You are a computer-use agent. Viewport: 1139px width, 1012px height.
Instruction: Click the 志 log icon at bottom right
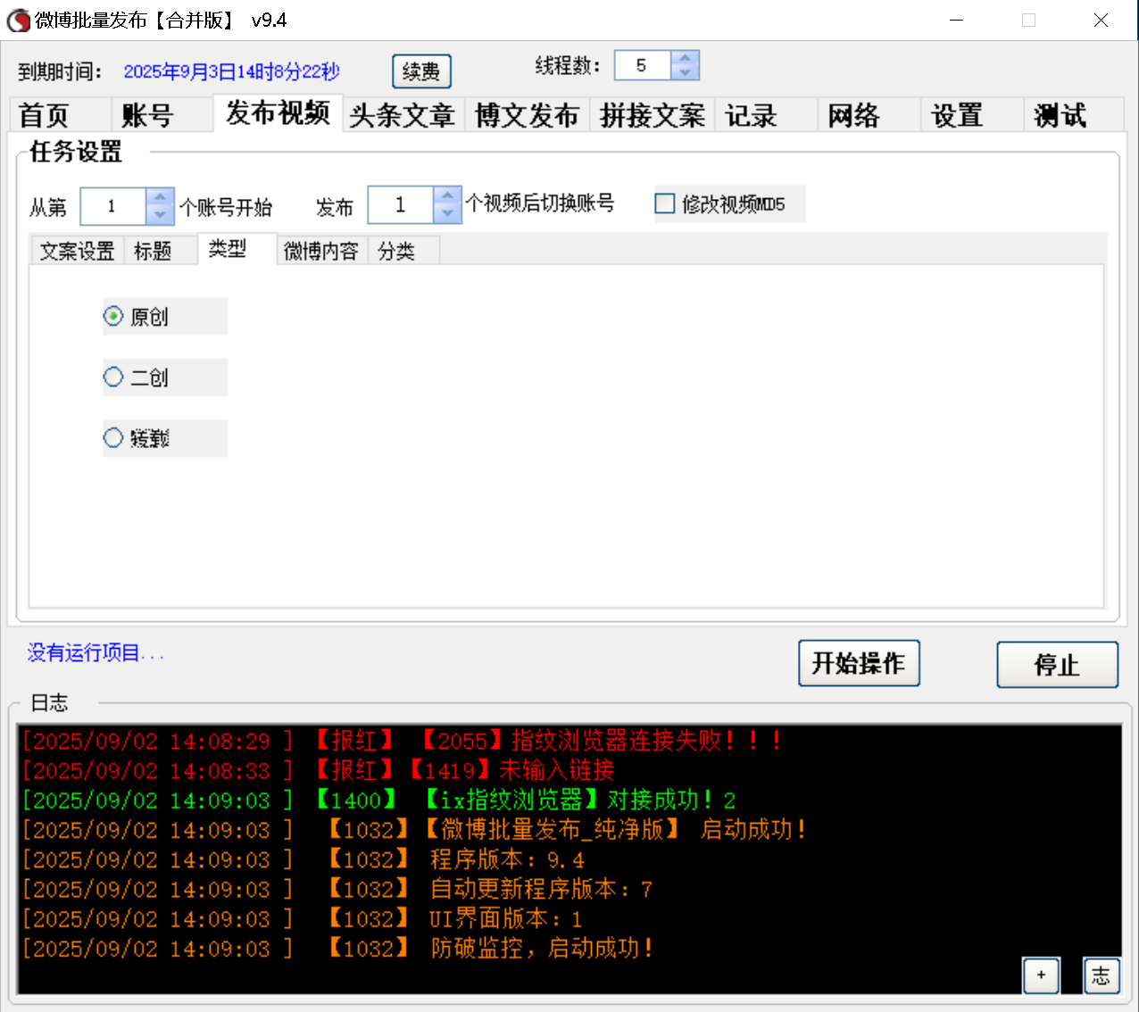(x=1102, y=975)
